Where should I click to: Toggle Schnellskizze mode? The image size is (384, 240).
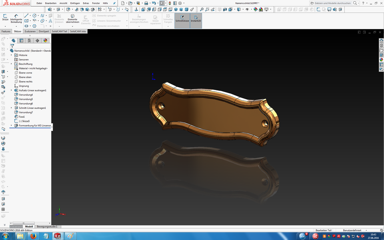tap(182, 19)
